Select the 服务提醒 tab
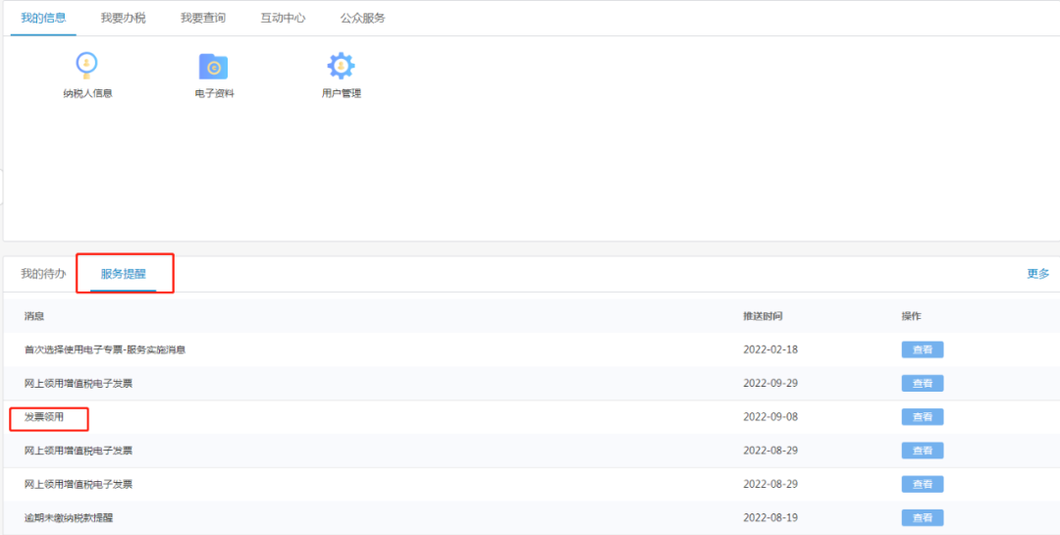The image size is (1060, 535). click(123, 274)
